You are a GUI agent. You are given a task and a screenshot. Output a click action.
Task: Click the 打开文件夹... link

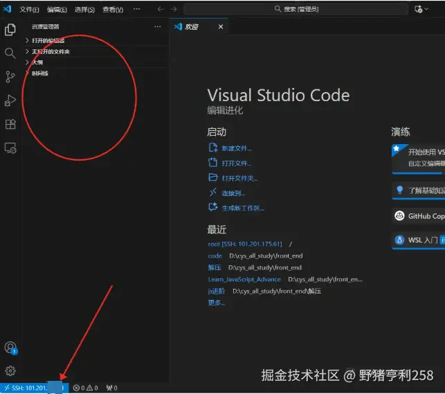(x=239, y=178)
